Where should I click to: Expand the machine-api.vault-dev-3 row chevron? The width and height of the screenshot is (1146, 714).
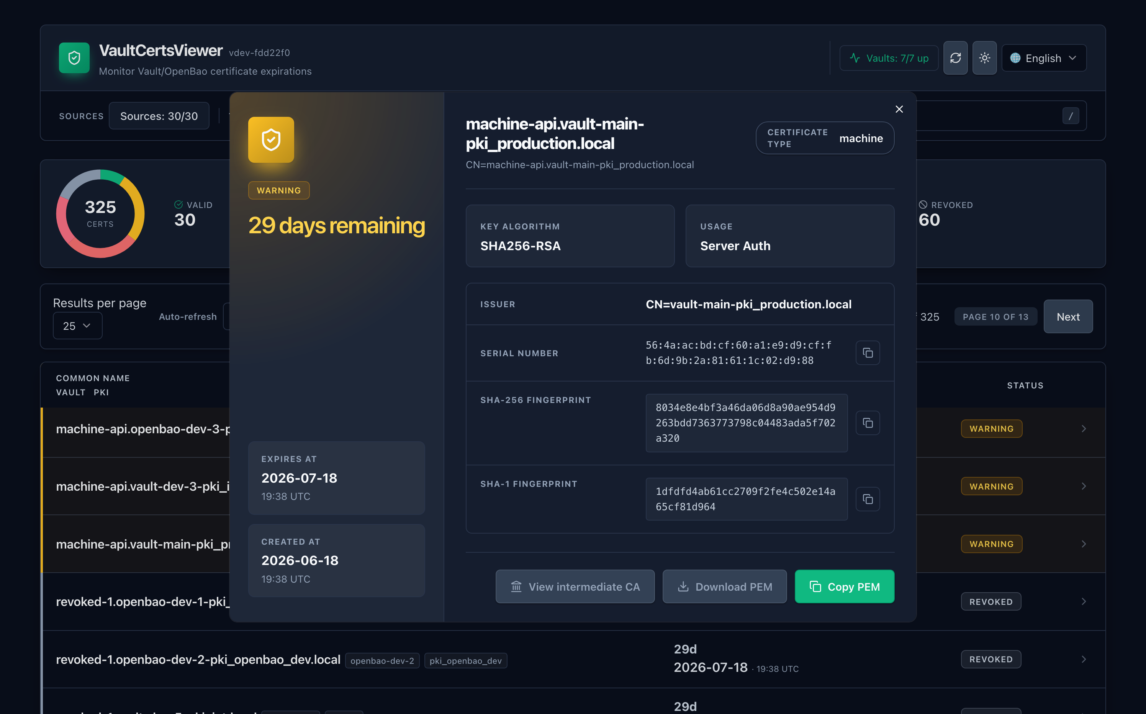(x=1084, y=486)
